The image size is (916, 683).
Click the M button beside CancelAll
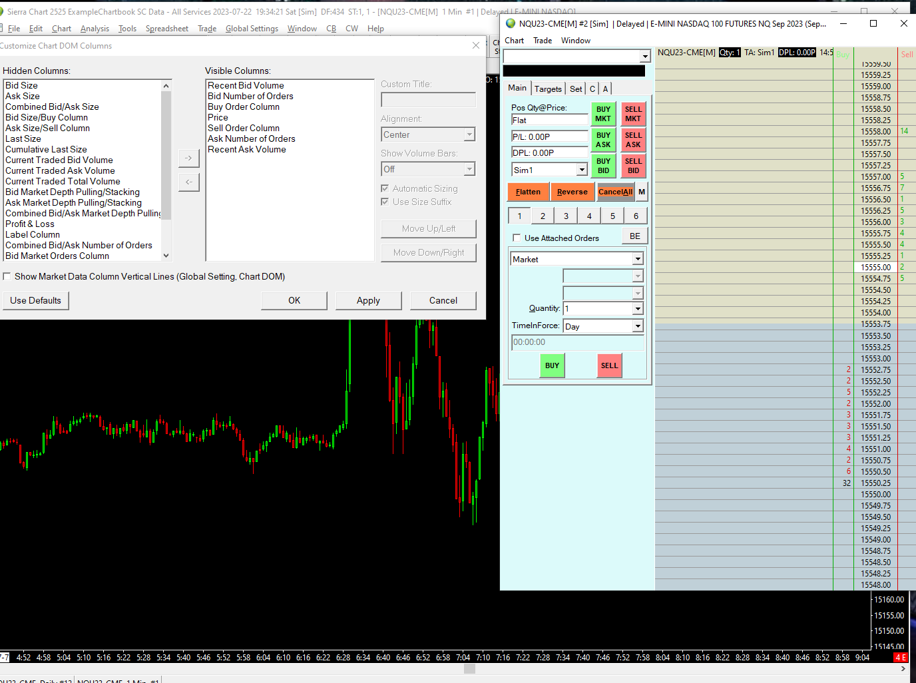click(x=642, y=192)
